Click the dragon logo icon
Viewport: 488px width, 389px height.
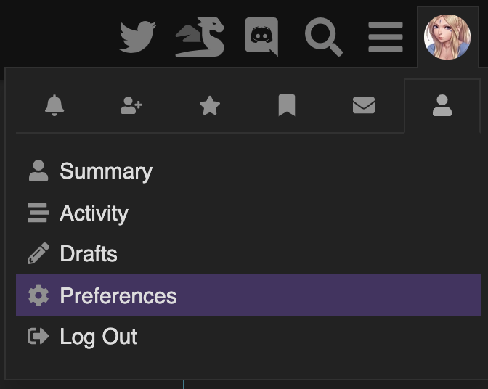[200, 37]
